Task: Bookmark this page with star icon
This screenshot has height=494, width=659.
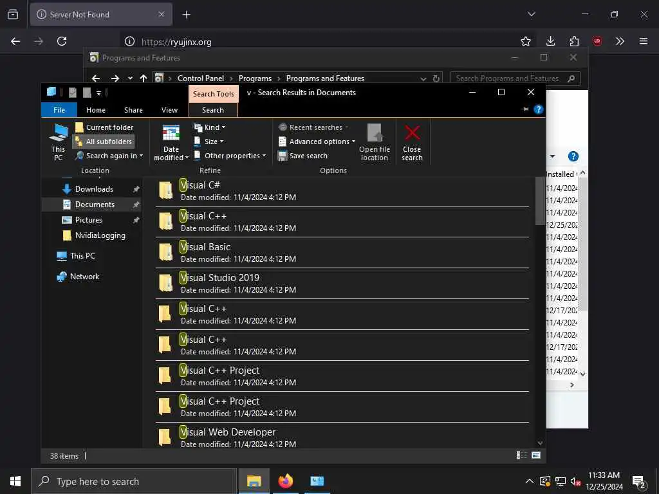Action: pos(526,41)
